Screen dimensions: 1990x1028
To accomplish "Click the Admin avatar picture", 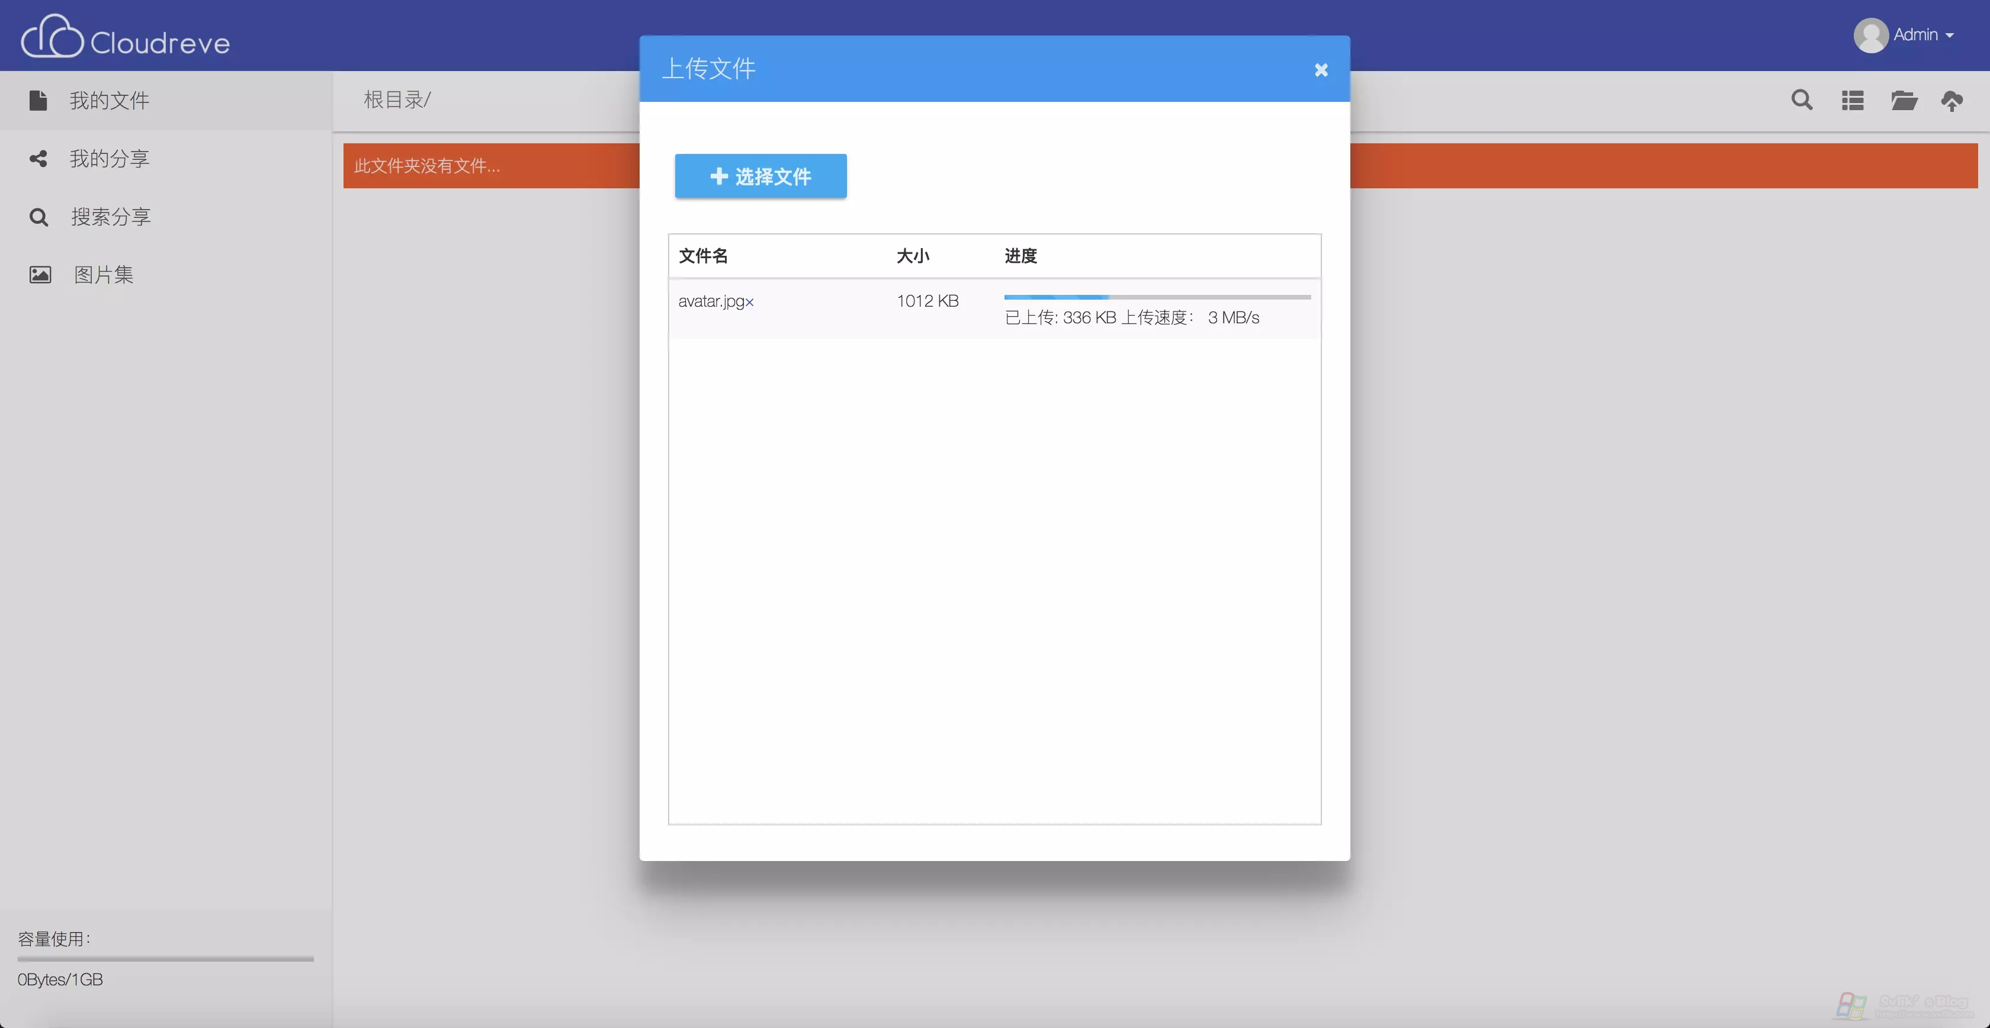I will [1871, 36].
